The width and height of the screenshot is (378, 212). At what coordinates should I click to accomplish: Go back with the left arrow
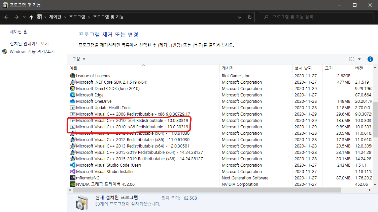click(6, 17)
